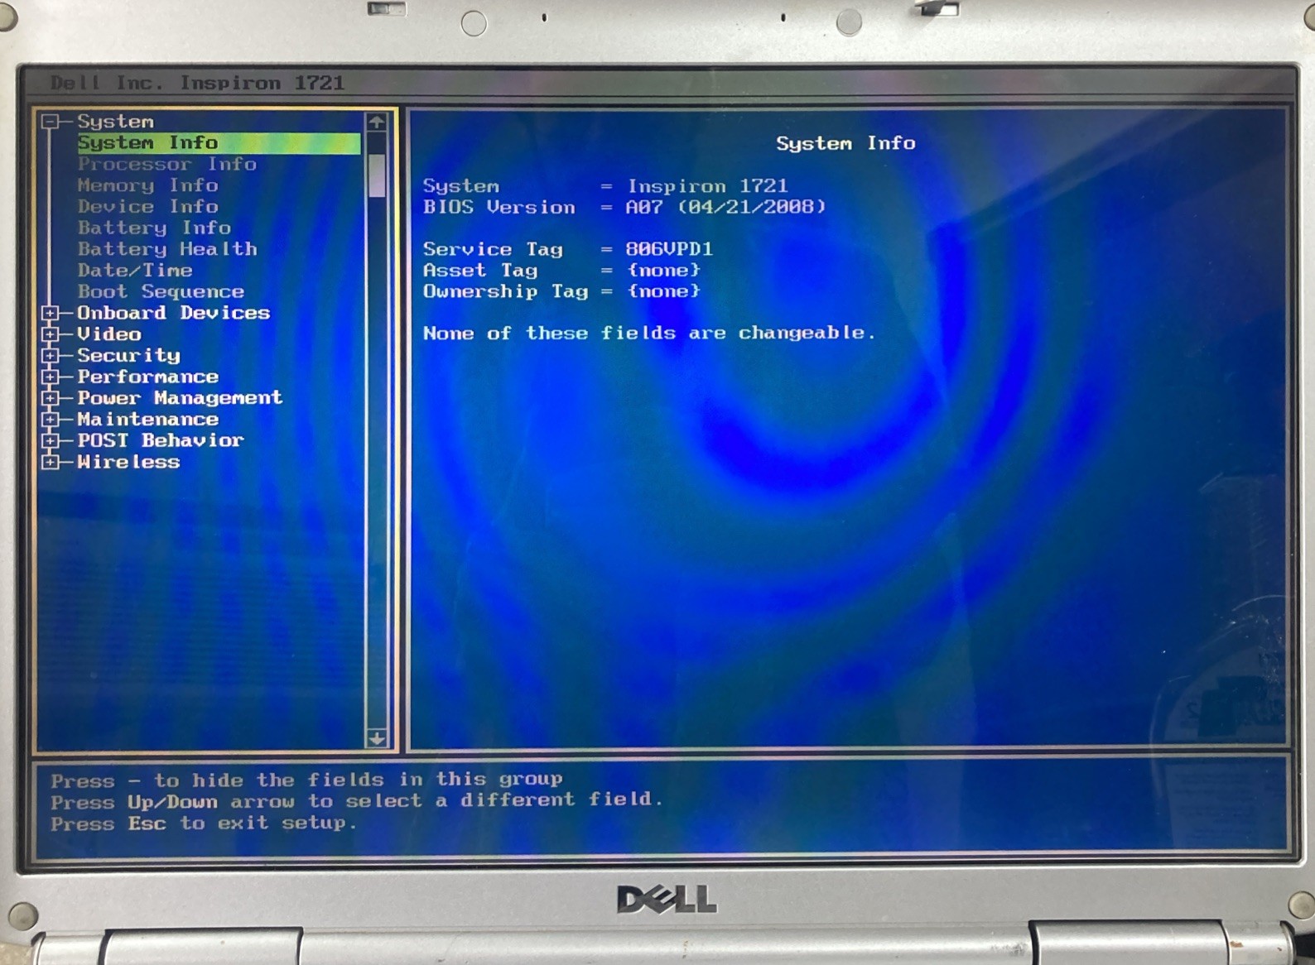Select the System Info entry
This screenshot has height=965, width=1315.
(x=219, y=143)
